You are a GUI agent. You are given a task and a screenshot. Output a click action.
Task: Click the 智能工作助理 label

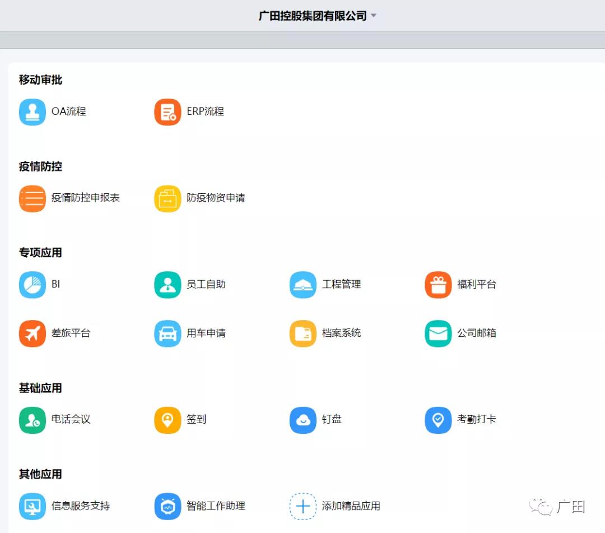tap(216, 506)
